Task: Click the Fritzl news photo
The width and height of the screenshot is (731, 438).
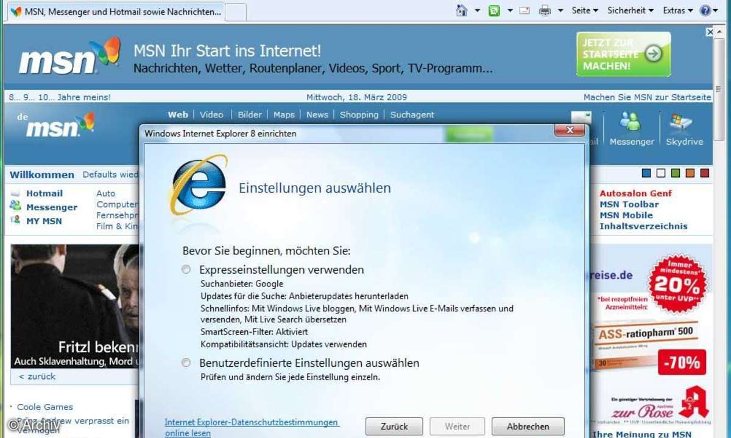Action: tap(75, 305)
